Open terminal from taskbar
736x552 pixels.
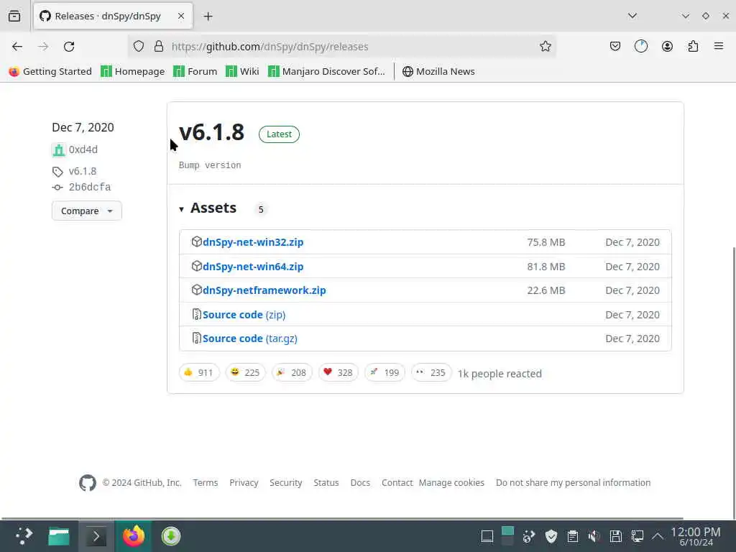tap(96, 536)
